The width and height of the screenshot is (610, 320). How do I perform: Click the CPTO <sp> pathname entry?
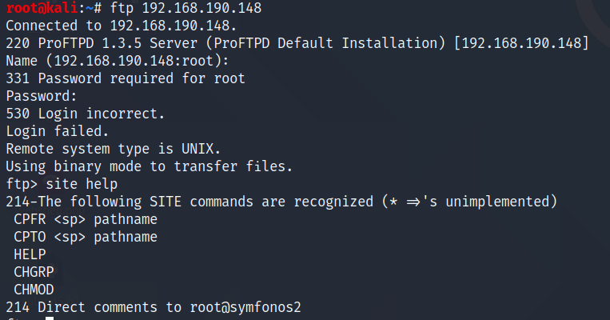coord(86,237)
